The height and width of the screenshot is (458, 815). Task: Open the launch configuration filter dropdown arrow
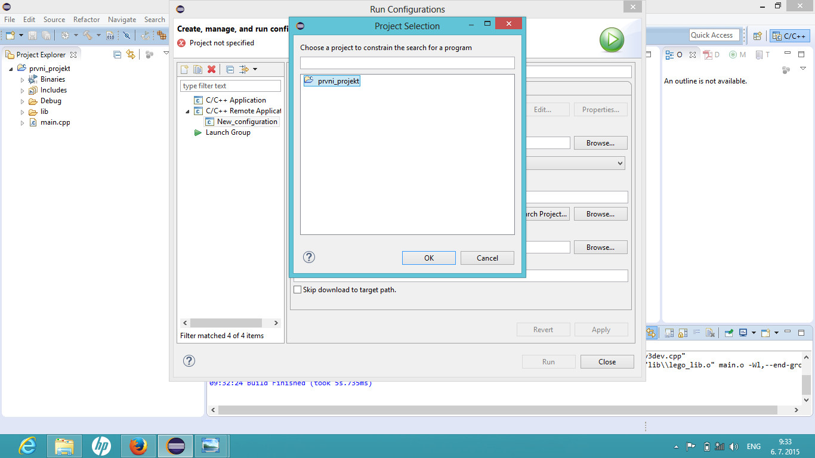pos(255,69)
